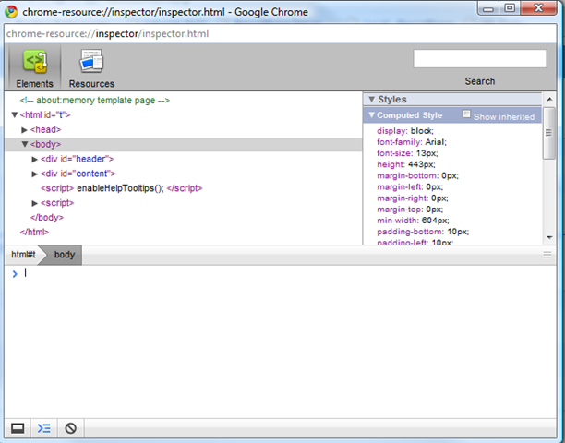Toggle the console drawer button
This screenshot has width=565, height=443.
coord(44,428)
